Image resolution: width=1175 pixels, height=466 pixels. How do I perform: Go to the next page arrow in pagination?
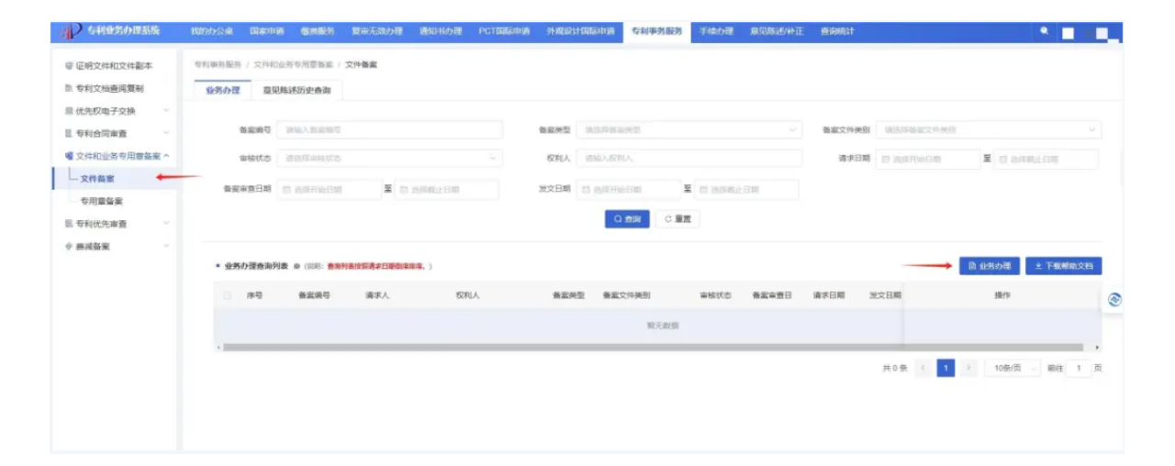click(968, 368)
